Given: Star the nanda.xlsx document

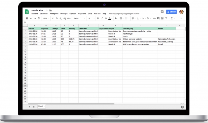Looking at the screenshot, I should 47,10.
